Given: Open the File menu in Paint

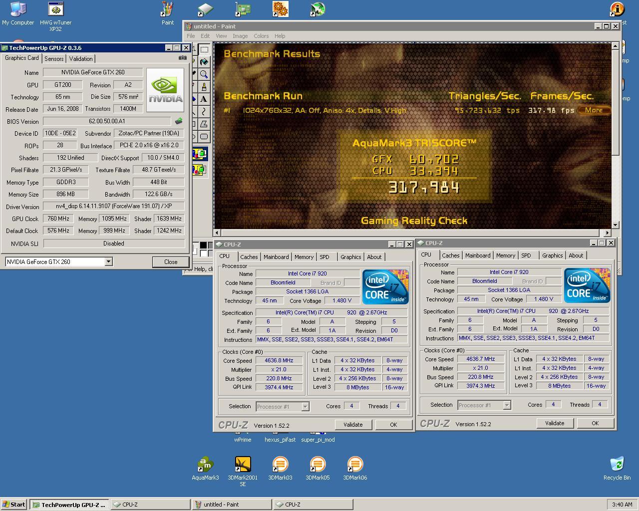Looking at the screenshot, I should (x=191, y=36).
